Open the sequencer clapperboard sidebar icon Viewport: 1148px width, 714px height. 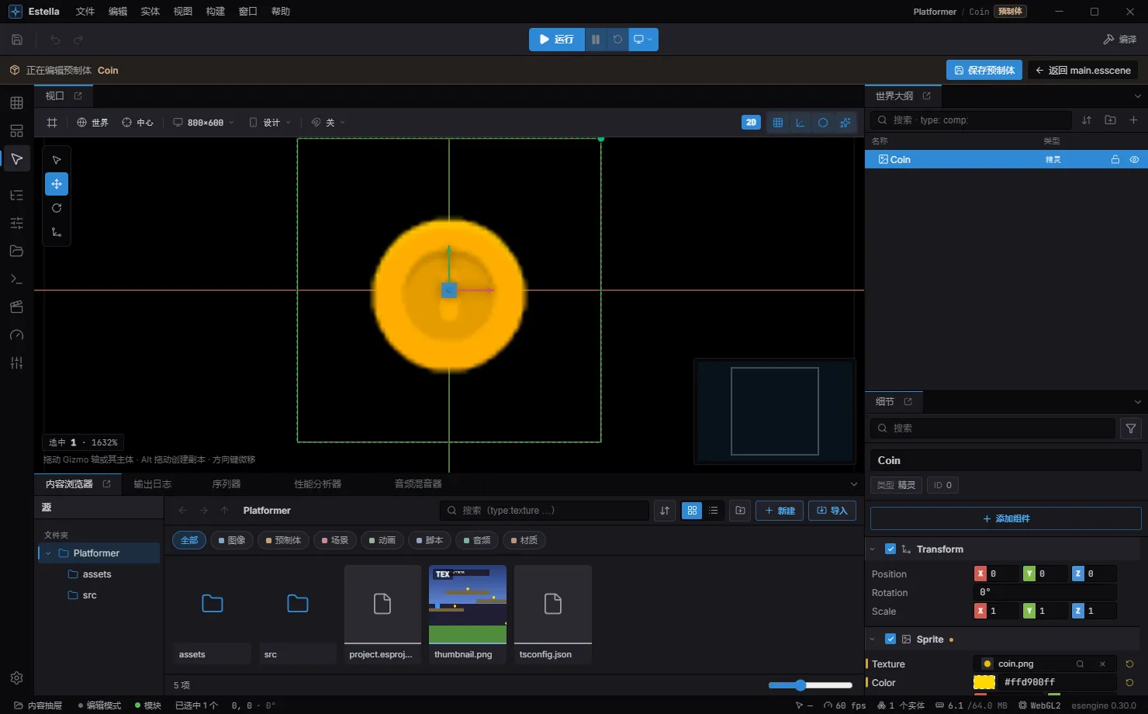tap(17, 307)
